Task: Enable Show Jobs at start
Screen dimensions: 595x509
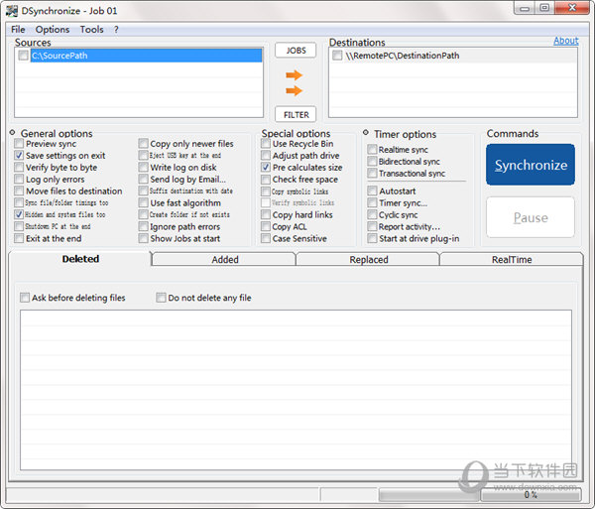Action: (143, 238)
